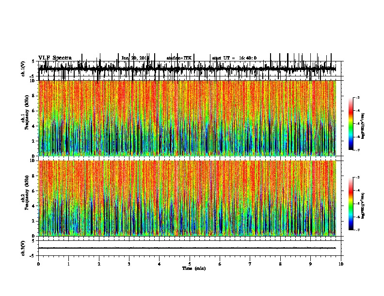Click the ch.2 color bar "-3" tick value
Viewport: 384px width, 296px height.
[357, 177]
